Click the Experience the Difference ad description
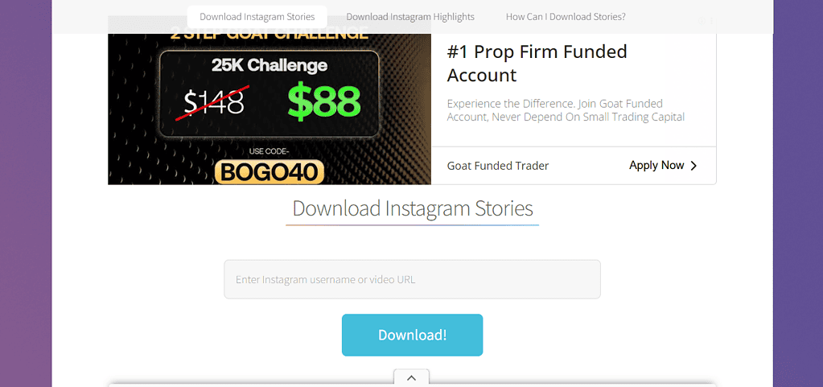The height and width of the screenshot is (387, 823). 566,110
